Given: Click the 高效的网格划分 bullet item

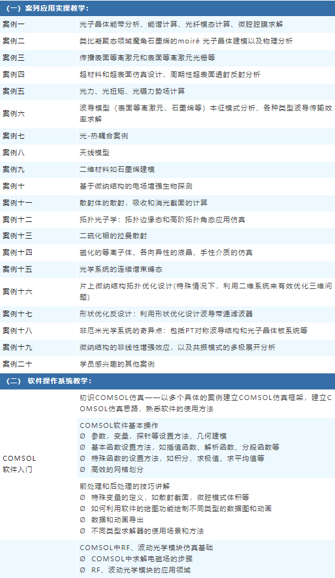Looking at the screenshot, I should tap(112, 469).
